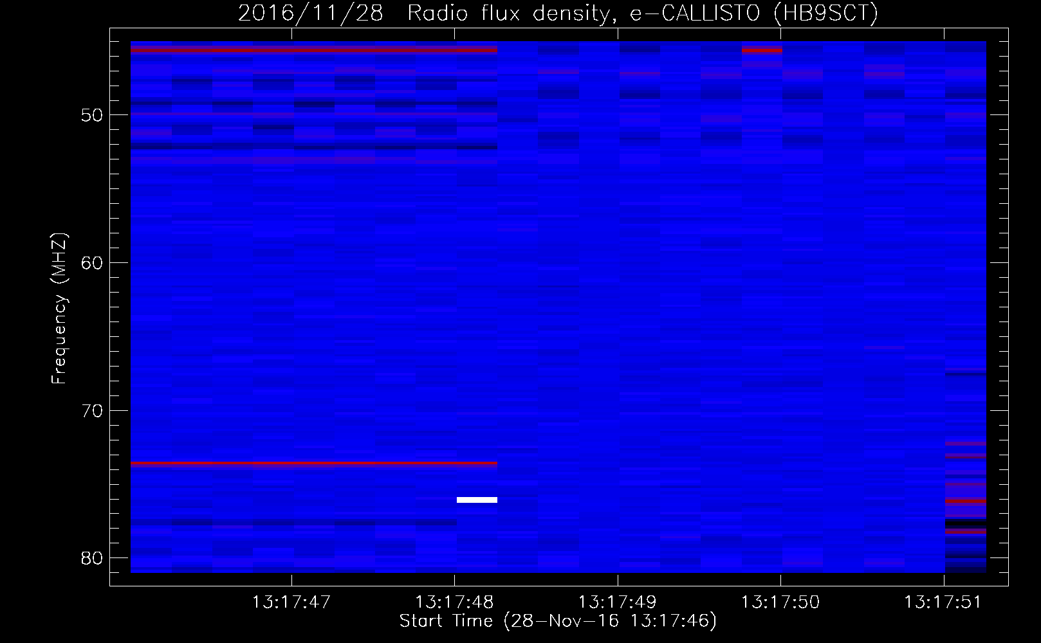Click the plot title 'Radio flux density, e-CALLISTO (HB9SCT)'
1041x643 pixels.
pos(642,13)
